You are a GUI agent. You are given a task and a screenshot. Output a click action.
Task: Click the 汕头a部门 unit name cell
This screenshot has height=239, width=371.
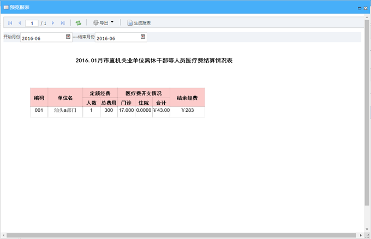(x=65, y=112)
